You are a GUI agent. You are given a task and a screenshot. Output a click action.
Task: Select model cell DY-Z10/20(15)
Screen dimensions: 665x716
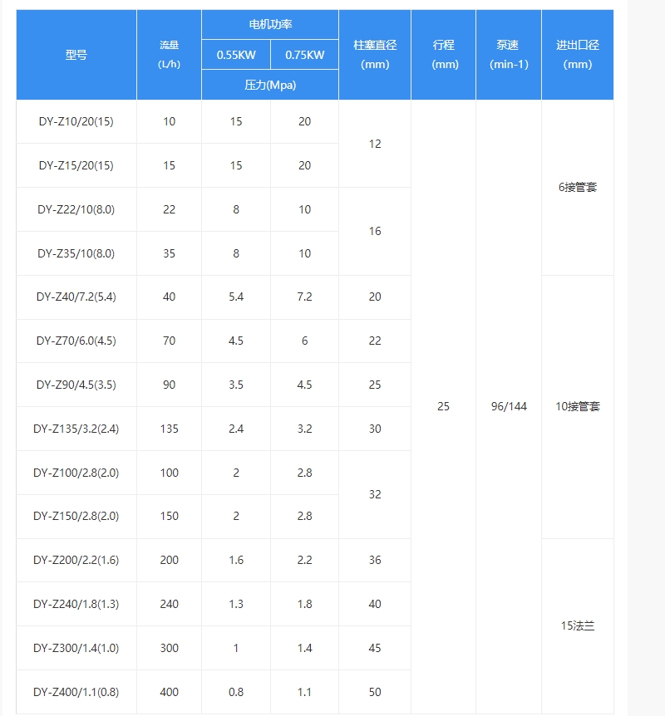(x=76, y=121)
